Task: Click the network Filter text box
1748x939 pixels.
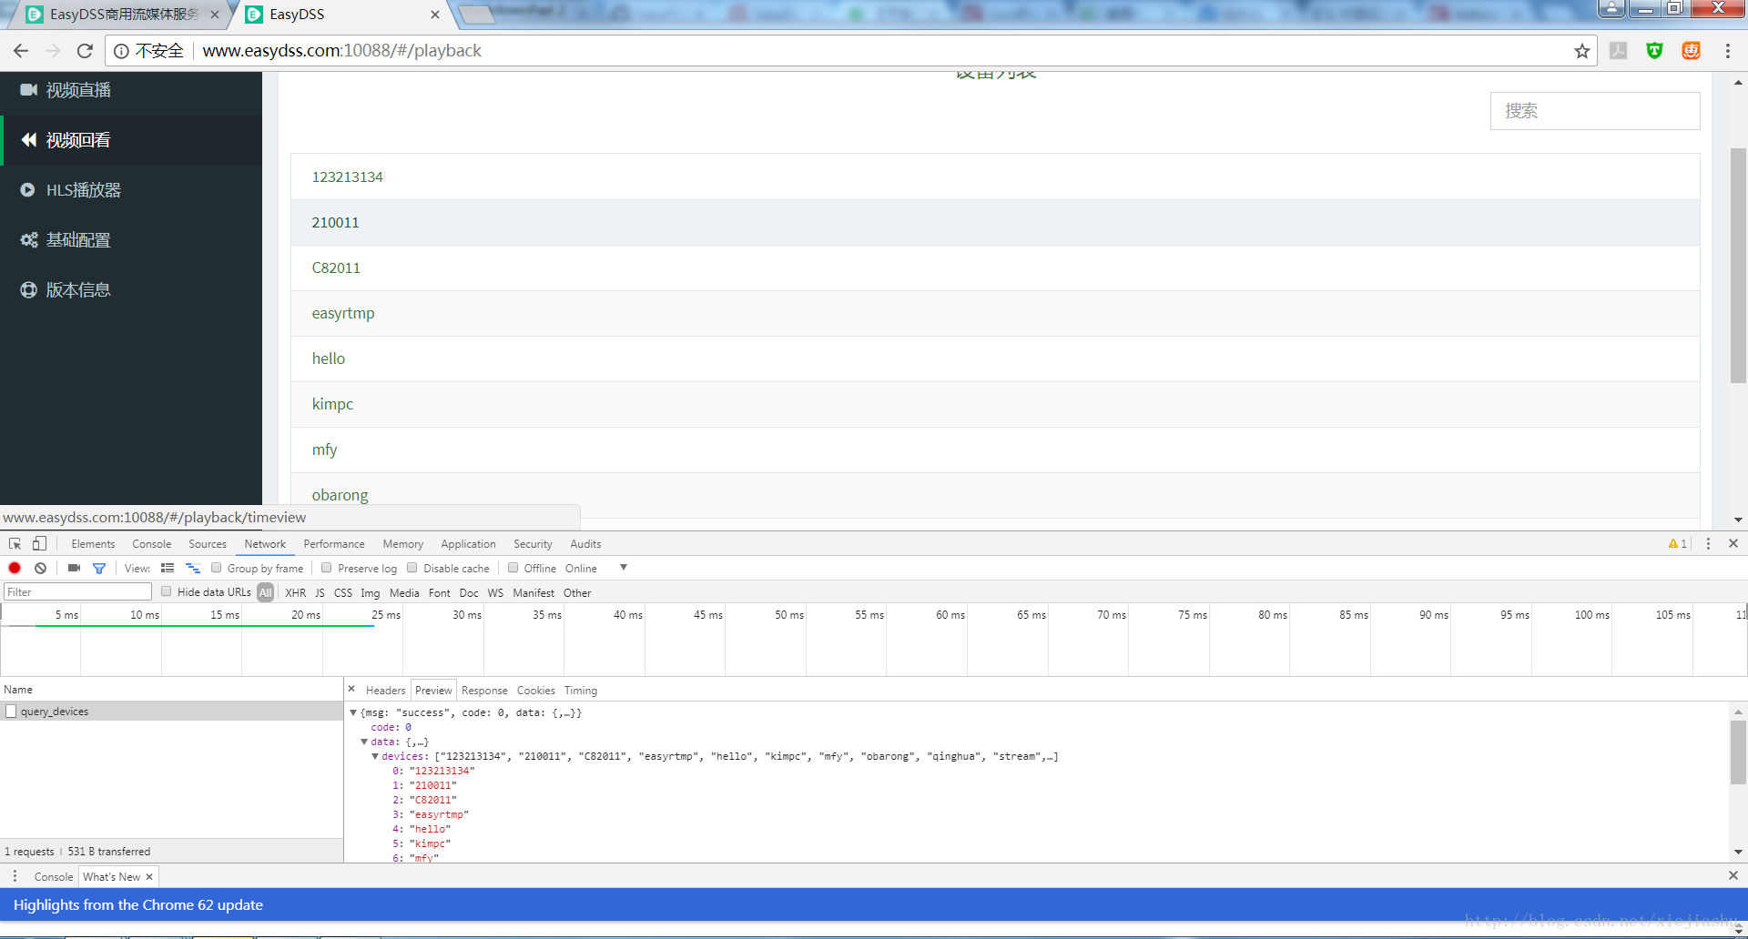Action: [77, 591]
